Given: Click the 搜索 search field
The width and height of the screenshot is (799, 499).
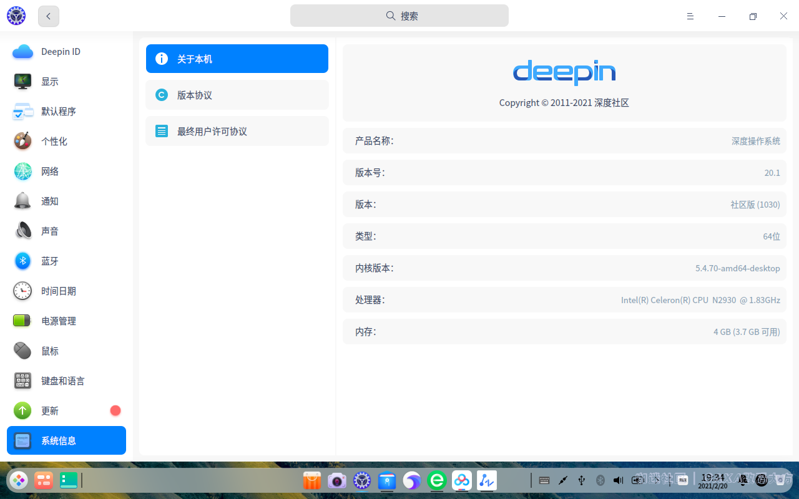Looking at the screenshot, I should tap(399, 16).
